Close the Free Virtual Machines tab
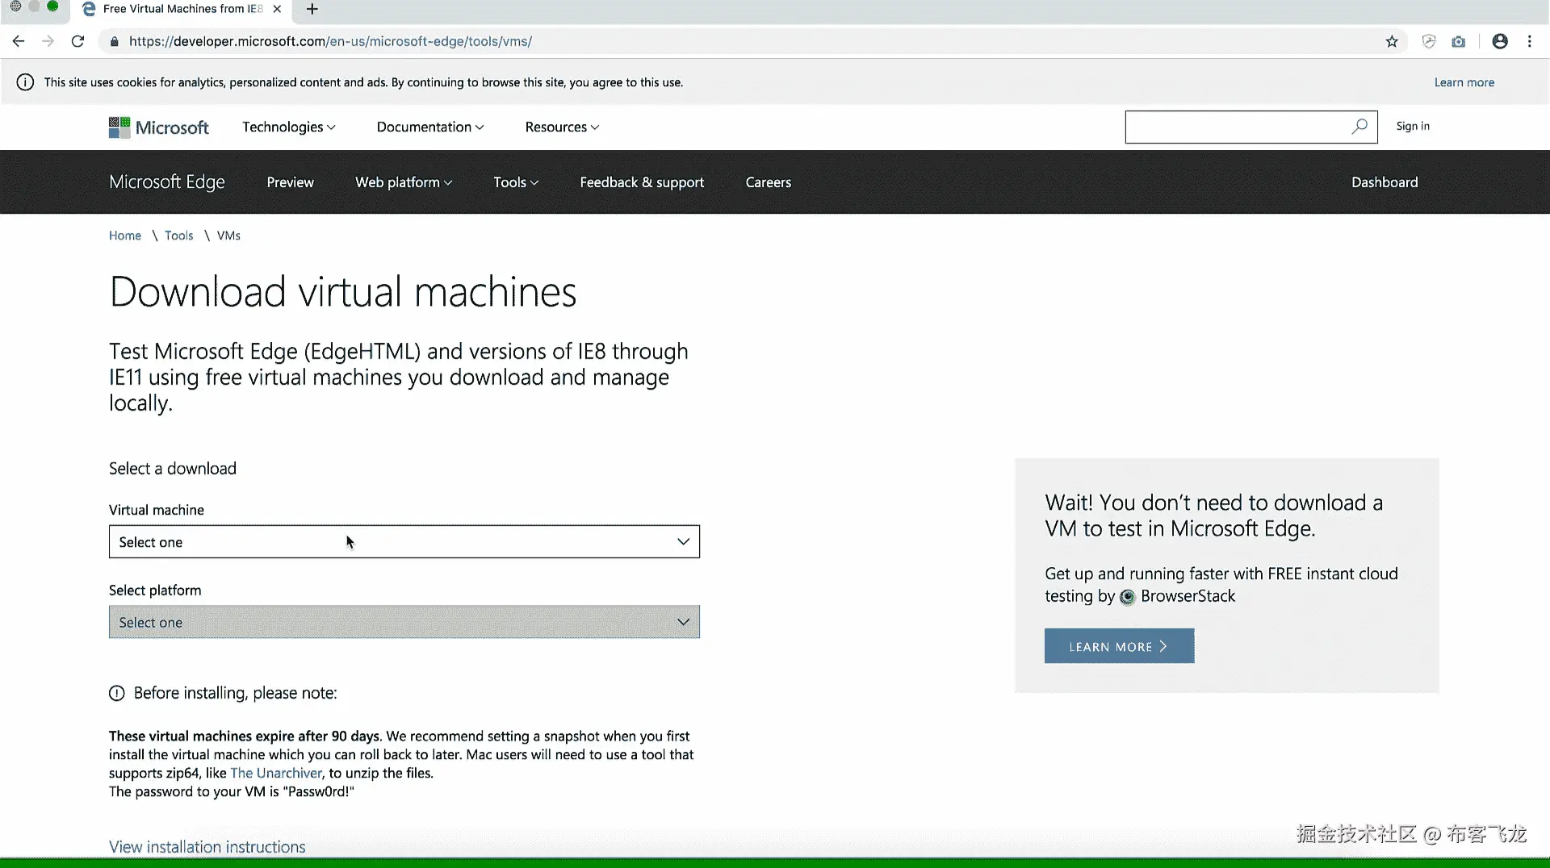The height and width of the screenshot is (868, 1550). [277, 9]
